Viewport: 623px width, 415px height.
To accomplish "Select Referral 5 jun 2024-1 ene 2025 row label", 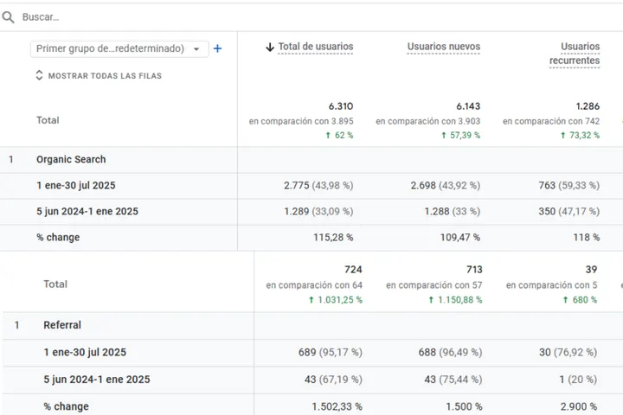I will point(97,380).
